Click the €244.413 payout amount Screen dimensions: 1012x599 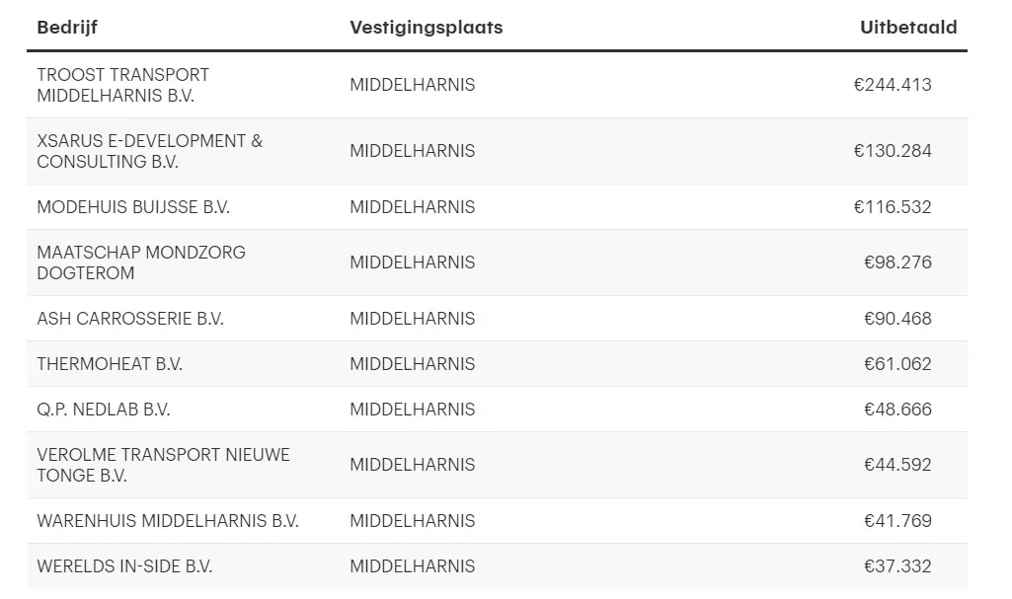[893, 85]
